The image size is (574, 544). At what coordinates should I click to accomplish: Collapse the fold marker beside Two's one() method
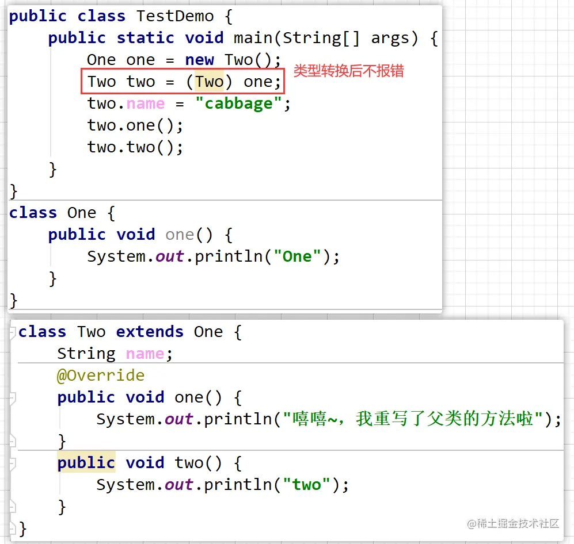click(x=13, y=398)
